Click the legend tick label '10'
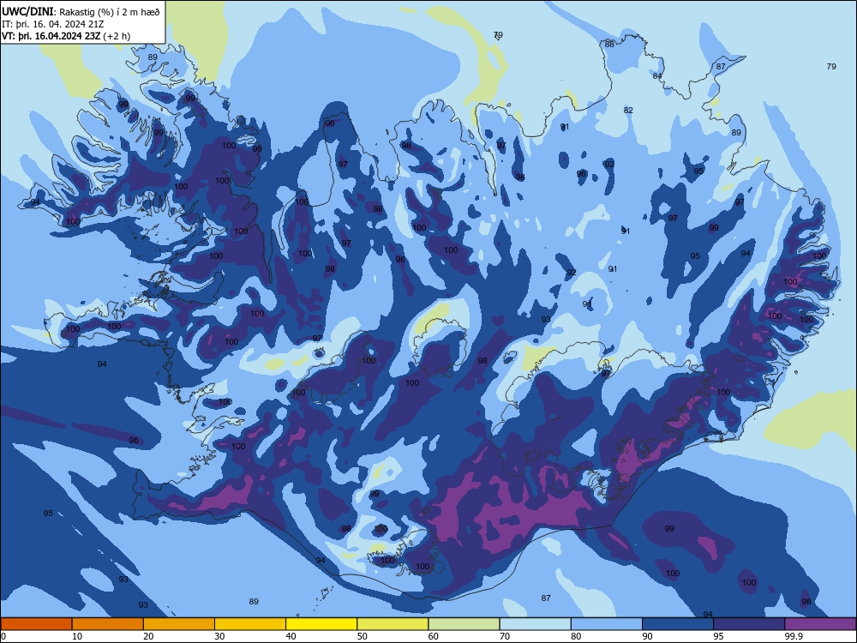The width and height of the screenshot is (857, 643). (77, 636)
